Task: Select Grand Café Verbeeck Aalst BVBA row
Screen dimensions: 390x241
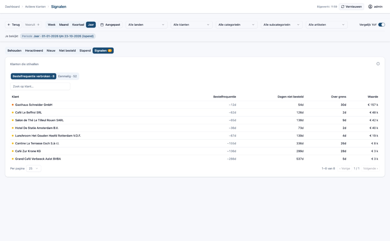Action: click(195, 159)
